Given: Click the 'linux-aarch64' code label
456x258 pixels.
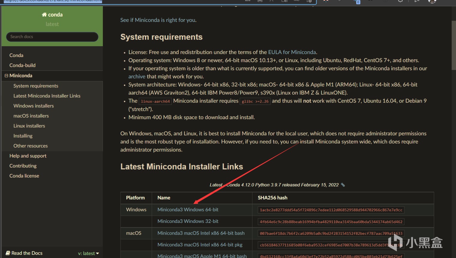Looking at the screenshot, I should click(155, 101).
